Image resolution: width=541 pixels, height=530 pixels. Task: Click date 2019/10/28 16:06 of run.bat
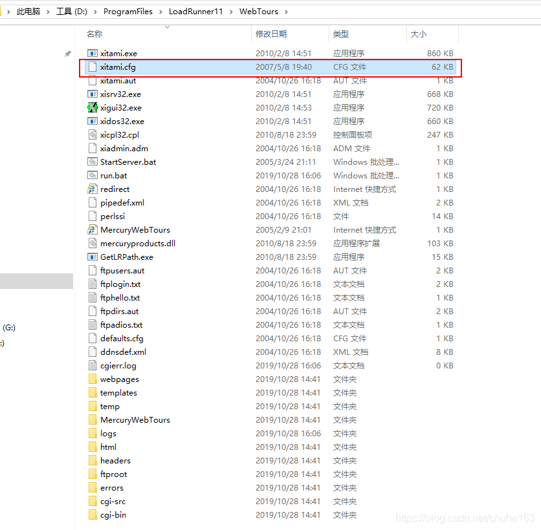pos(288,175)
